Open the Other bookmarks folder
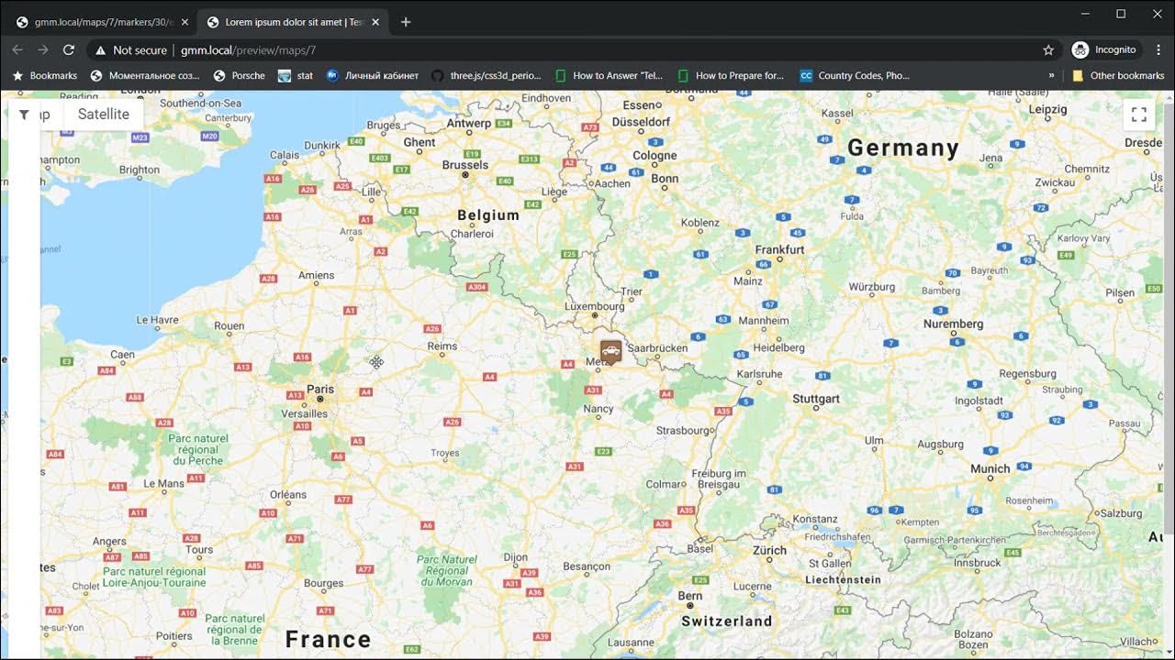The width and height of the screenshot is (1175, 660). pos(1118,75)
